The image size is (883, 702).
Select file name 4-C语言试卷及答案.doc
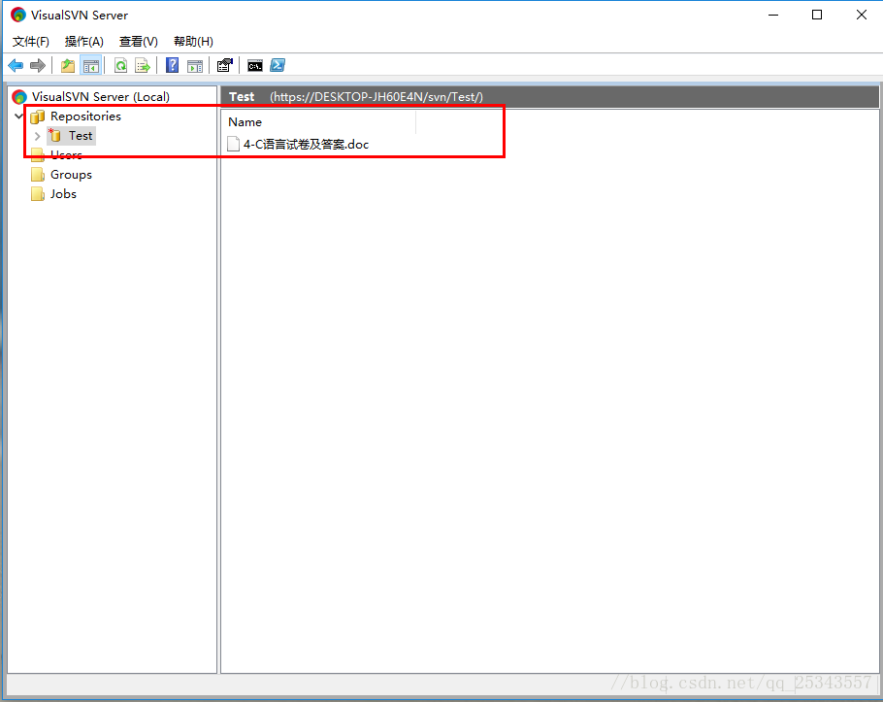[x=306, y=145]
